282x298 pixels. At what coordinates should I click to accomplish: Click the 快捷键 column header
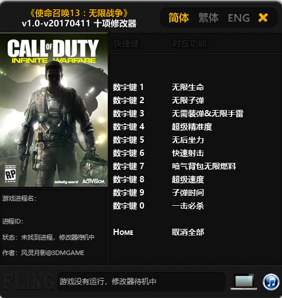click(x=126, y=44)
